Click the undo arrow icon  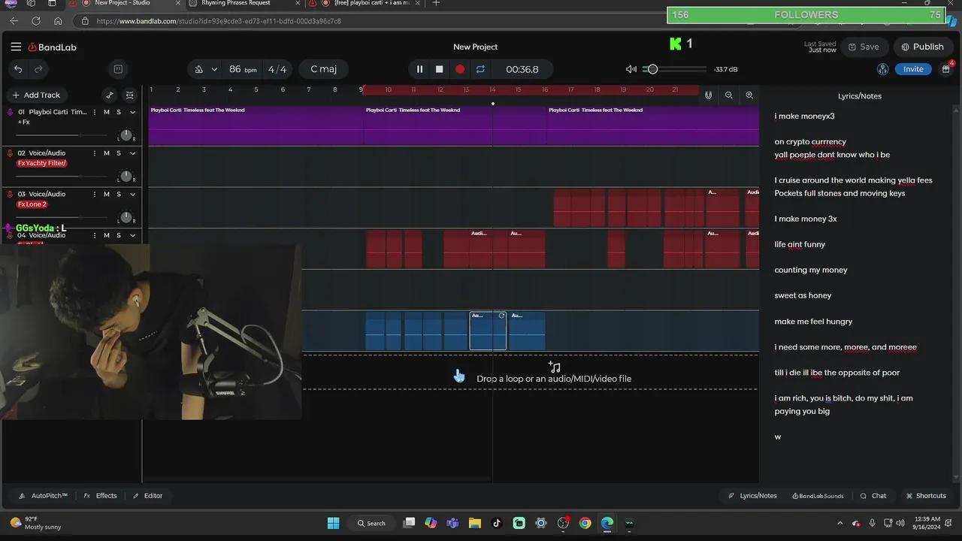point(18,69)
